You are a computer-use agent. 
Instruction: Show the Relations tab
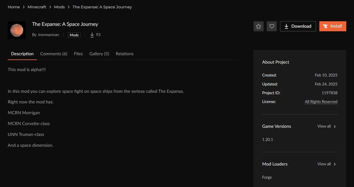click(125, 54)
